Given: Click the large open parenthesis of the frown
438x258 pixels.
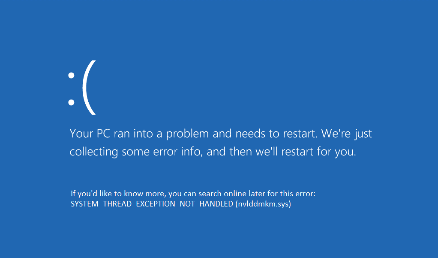Looking at the screenshot, I should (x=89, y=88).
